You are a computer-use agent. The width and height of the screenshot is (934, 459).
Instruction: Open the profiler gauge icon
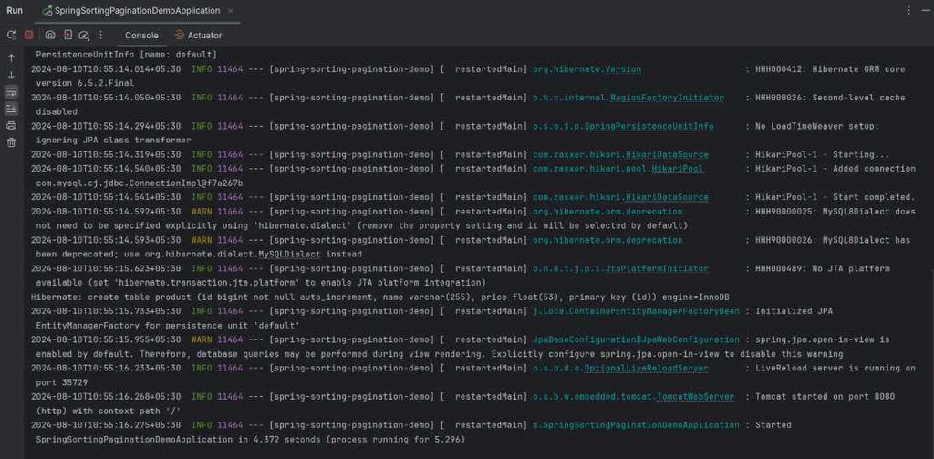(x=84, y=36)
